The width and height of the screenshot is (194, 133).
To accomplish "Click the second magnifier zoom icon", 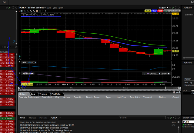I will coord(34,11).
